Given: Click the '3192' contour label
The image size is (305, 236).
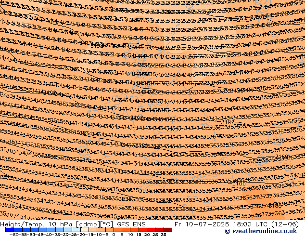Looking at the screenshot, I should click(228, 122).
